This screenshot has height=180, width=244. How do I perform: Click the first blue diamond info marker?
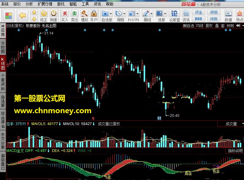point(19,30)
